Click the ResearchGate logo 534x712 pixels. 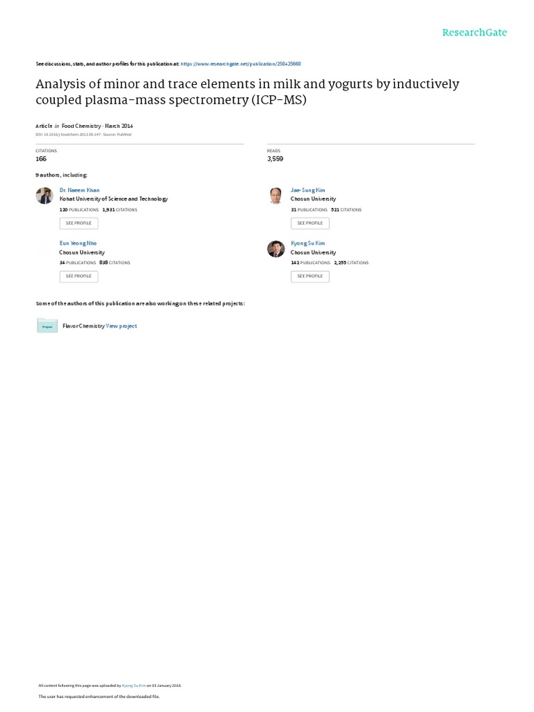tap(474, 33)
